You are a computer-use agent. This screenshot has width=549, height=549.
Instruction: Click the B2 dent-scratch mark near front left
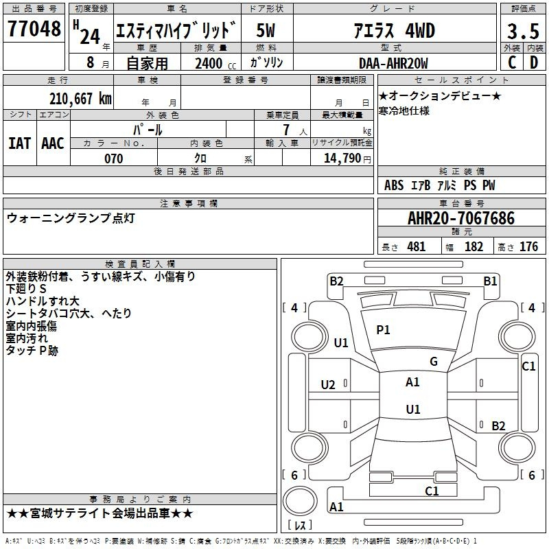click(x=336, y=281)
